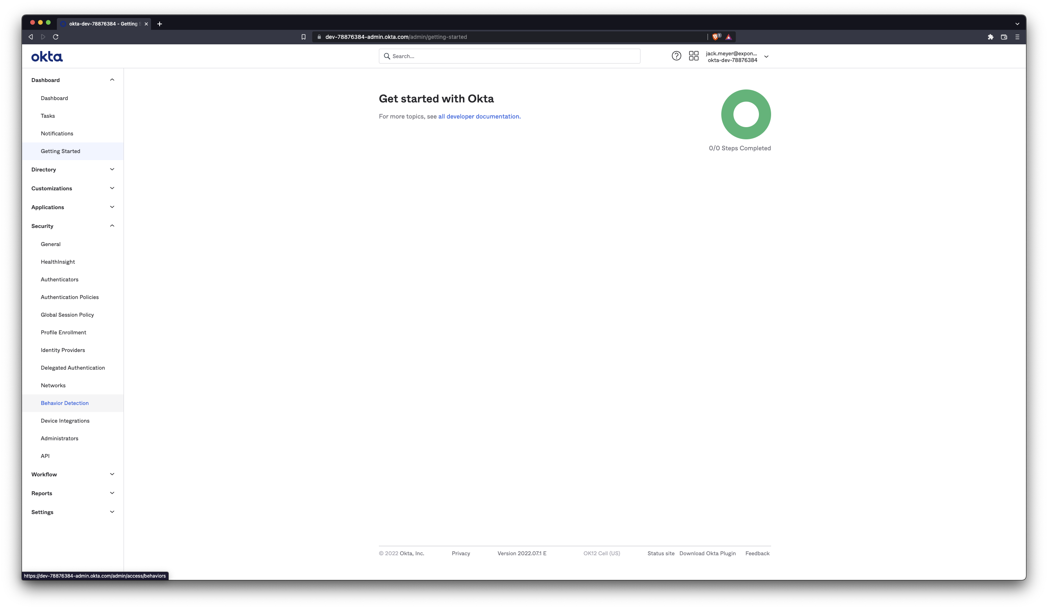
Task: Click the bookmark icon in address bar
Action: pyautogui.click(x=304, y=36)
